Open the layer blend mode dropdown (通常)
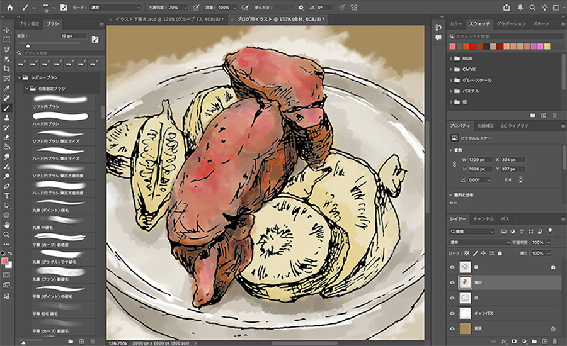Screen dimensions: 567x346 (x=480, y=242)
